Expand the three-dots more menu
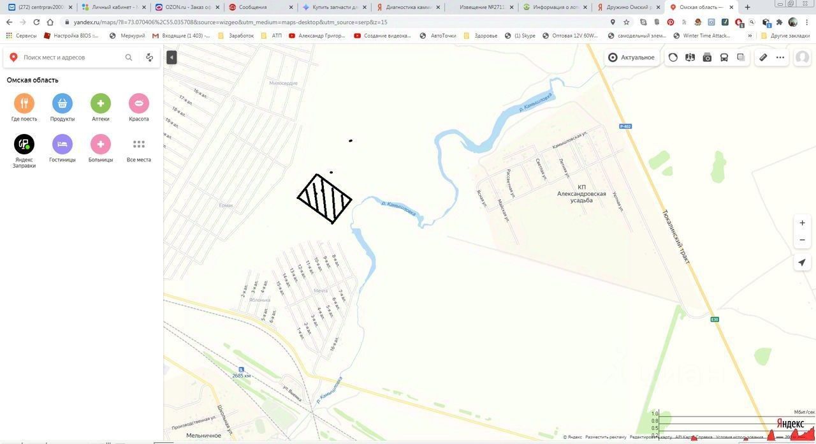 pyautogui.click(x=780, y=57)
